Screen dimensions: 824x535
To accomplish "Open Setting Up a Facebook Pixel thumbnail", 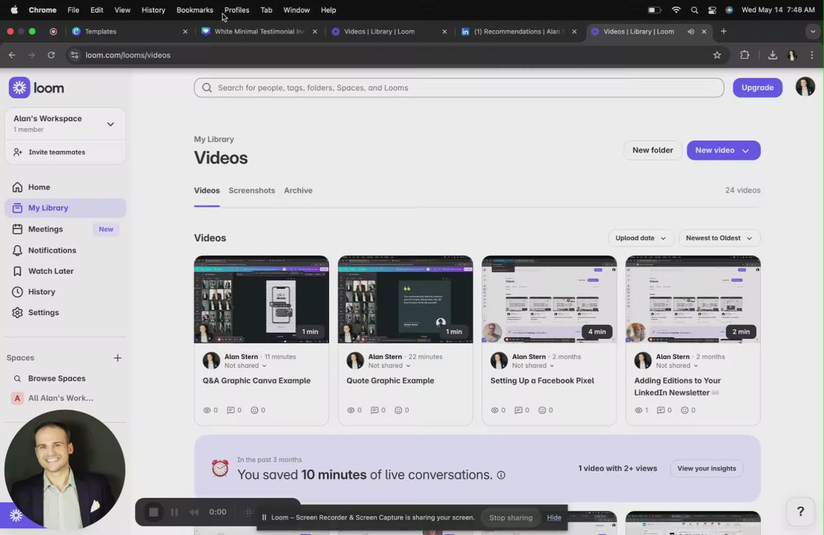I will [x=549, y=299].
